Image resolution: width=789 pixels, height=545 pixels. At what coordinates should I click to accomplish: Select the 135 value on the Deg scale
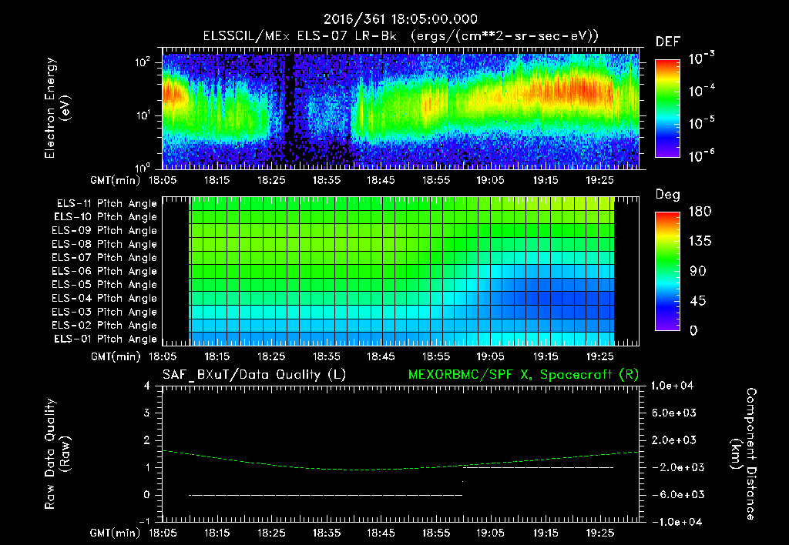click(x=700, y=241)
